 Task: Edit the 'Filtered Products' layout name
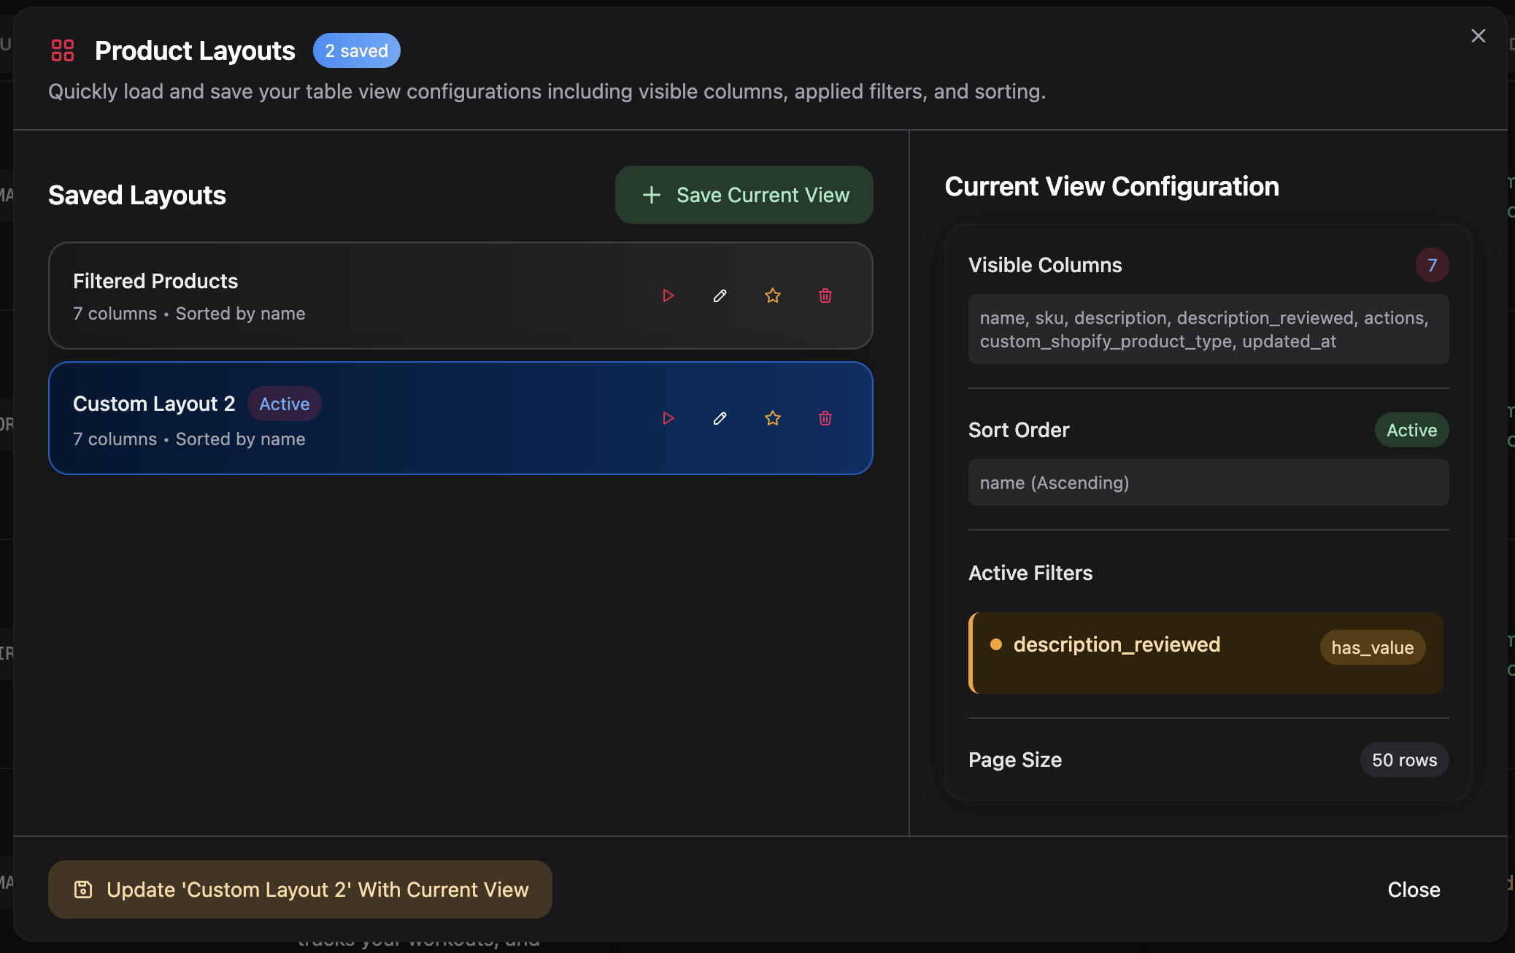[720, 296]
